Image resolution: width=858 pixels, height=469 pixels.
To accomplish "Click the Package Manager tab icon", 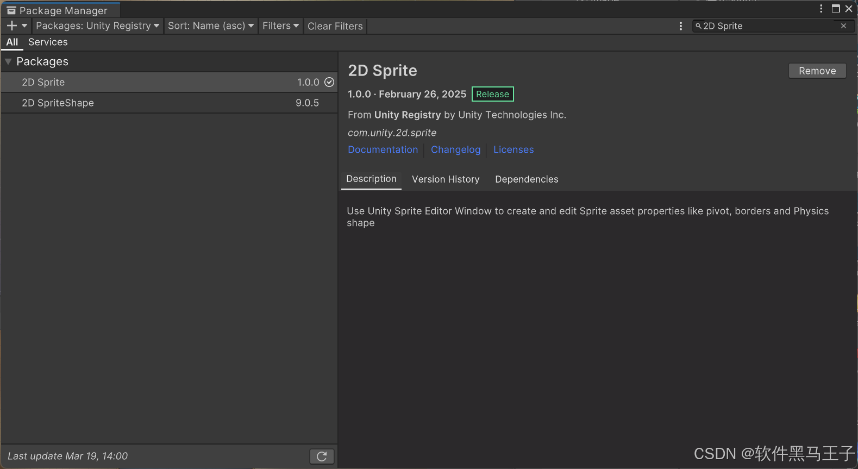I will tap(11, 10).
